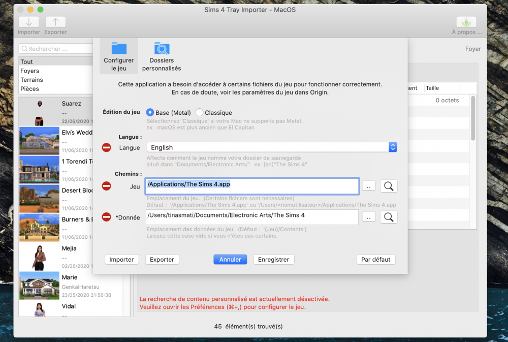This screenshot has height=342, width=508.
Task: Select the Base (Metal) radio button
Action: (150, 112)
